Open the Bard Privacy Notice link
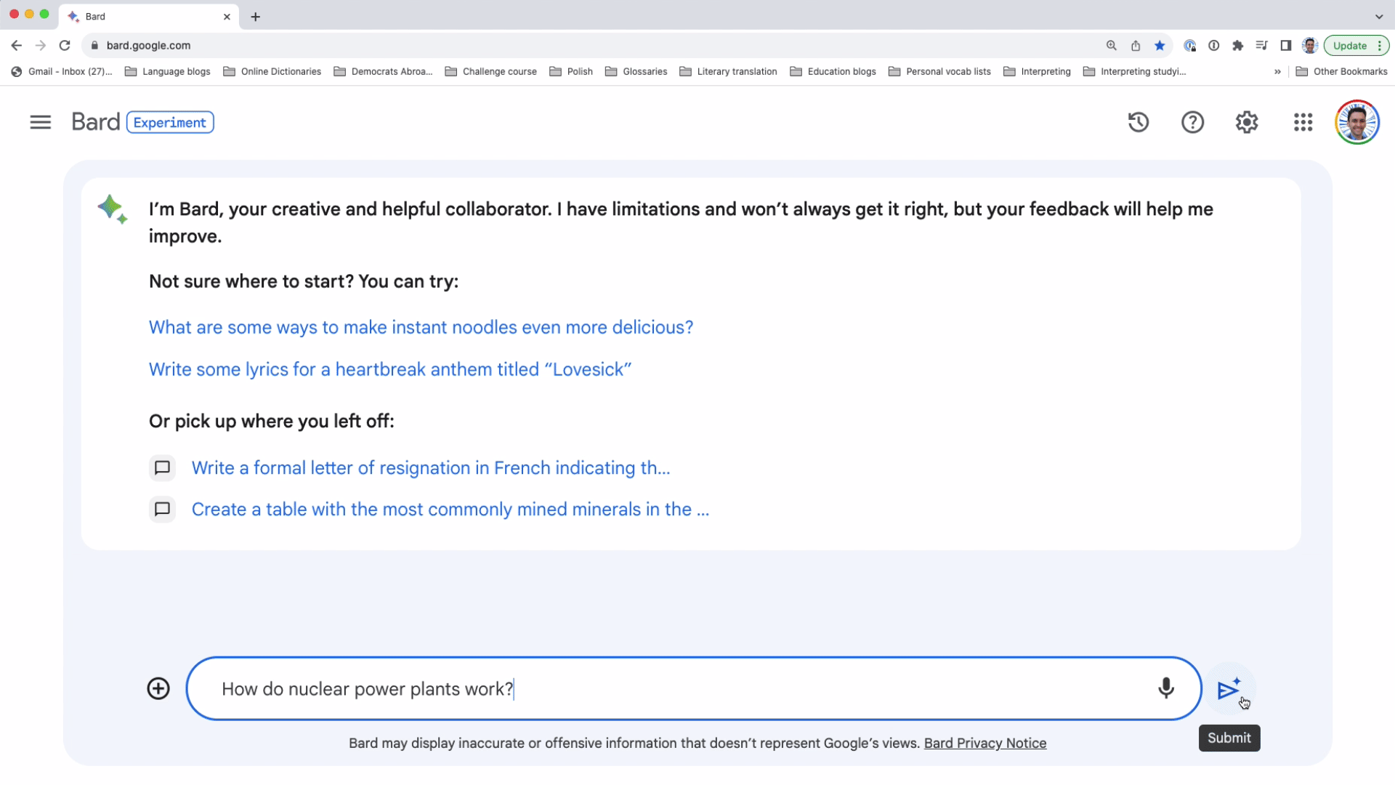This screenshot has height=785, width=1395. 984,743
